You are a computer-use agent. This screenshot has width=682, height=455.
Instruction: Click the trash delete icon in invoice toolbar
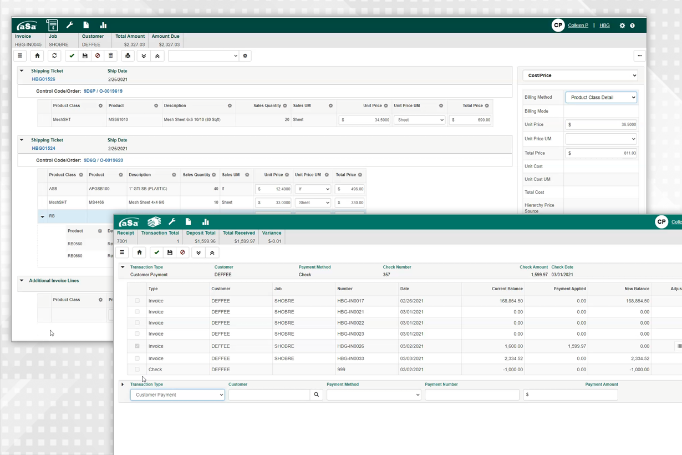111,56
